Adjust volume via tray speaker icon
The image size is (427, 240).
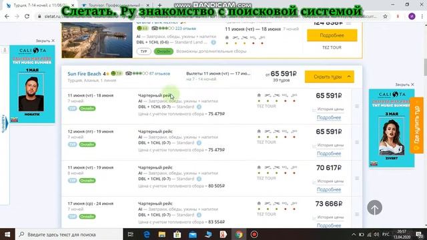point(376,234)
